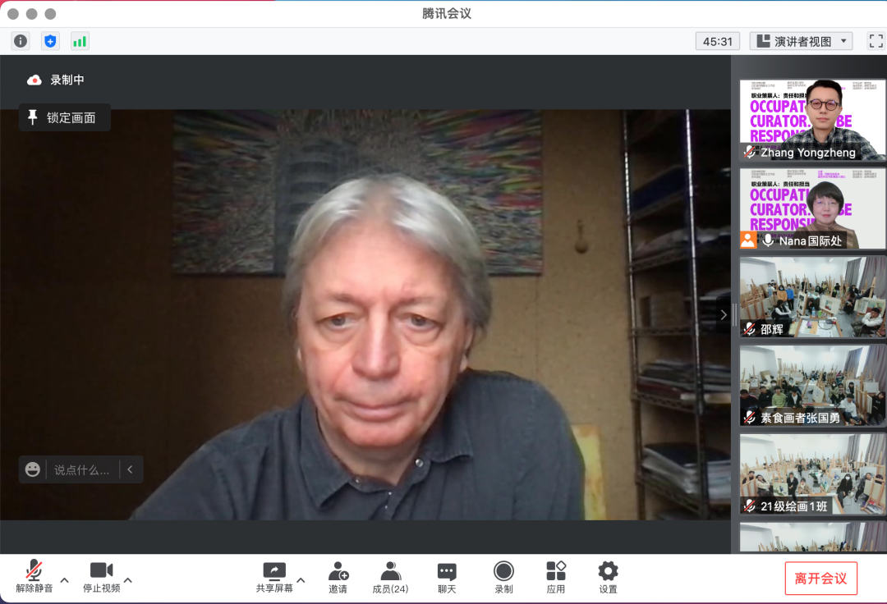The image size is (887, 604).
Task: Click the 离开会议 leave meeting button
Action: point(820,578)
